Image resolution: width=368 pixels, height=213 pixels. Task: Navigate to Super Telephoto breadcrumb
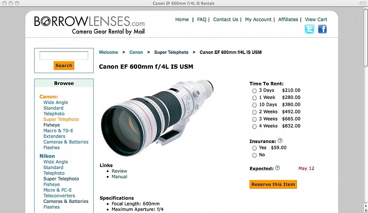(171, 52)
